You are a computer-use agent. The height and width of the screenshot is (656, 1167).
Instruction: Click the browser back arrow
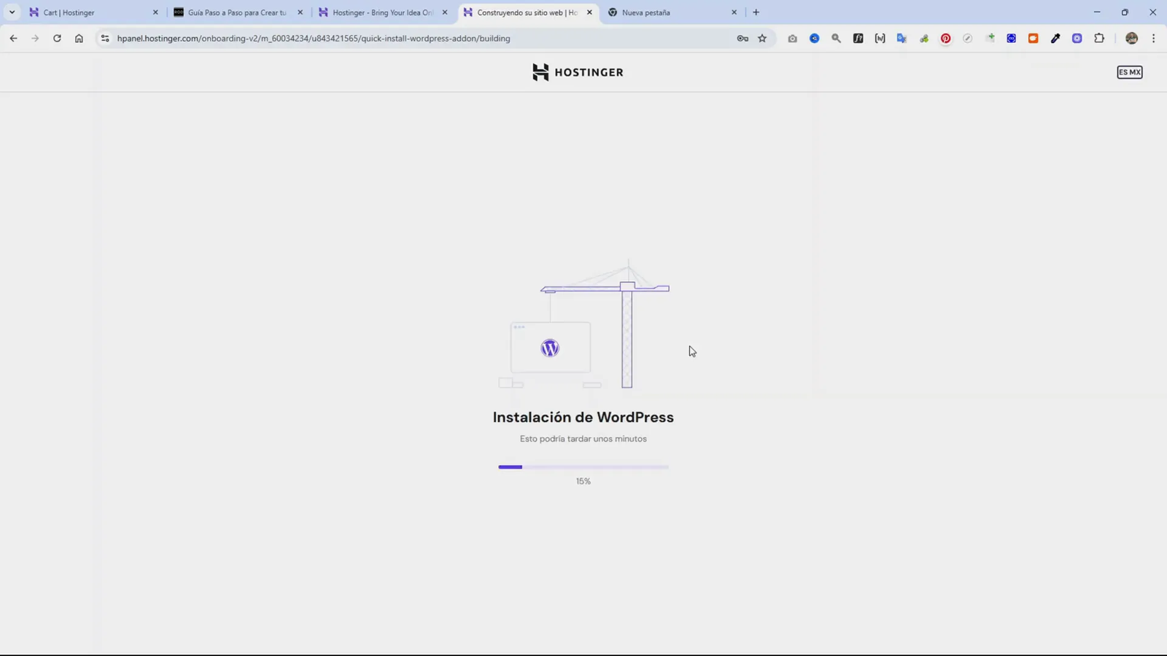[x=13, y=38]
